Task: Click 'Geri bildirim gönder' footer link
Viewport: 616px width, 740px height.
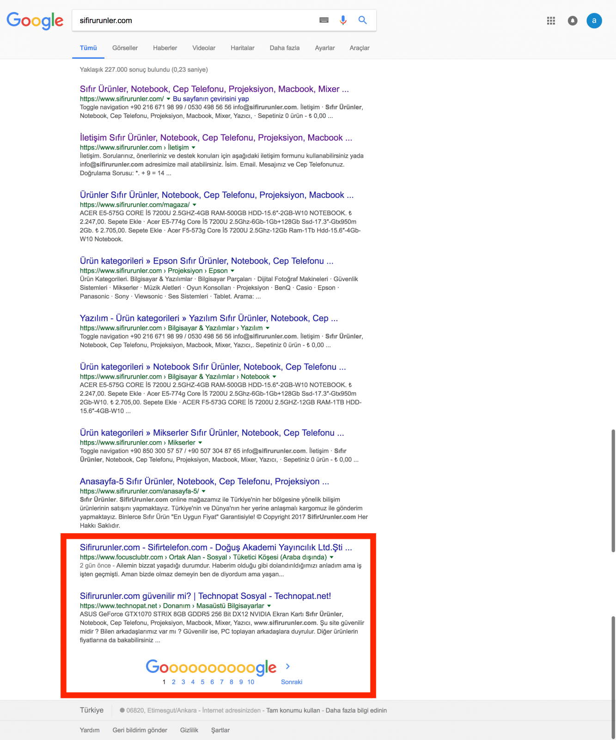Action: click(140, 730)
